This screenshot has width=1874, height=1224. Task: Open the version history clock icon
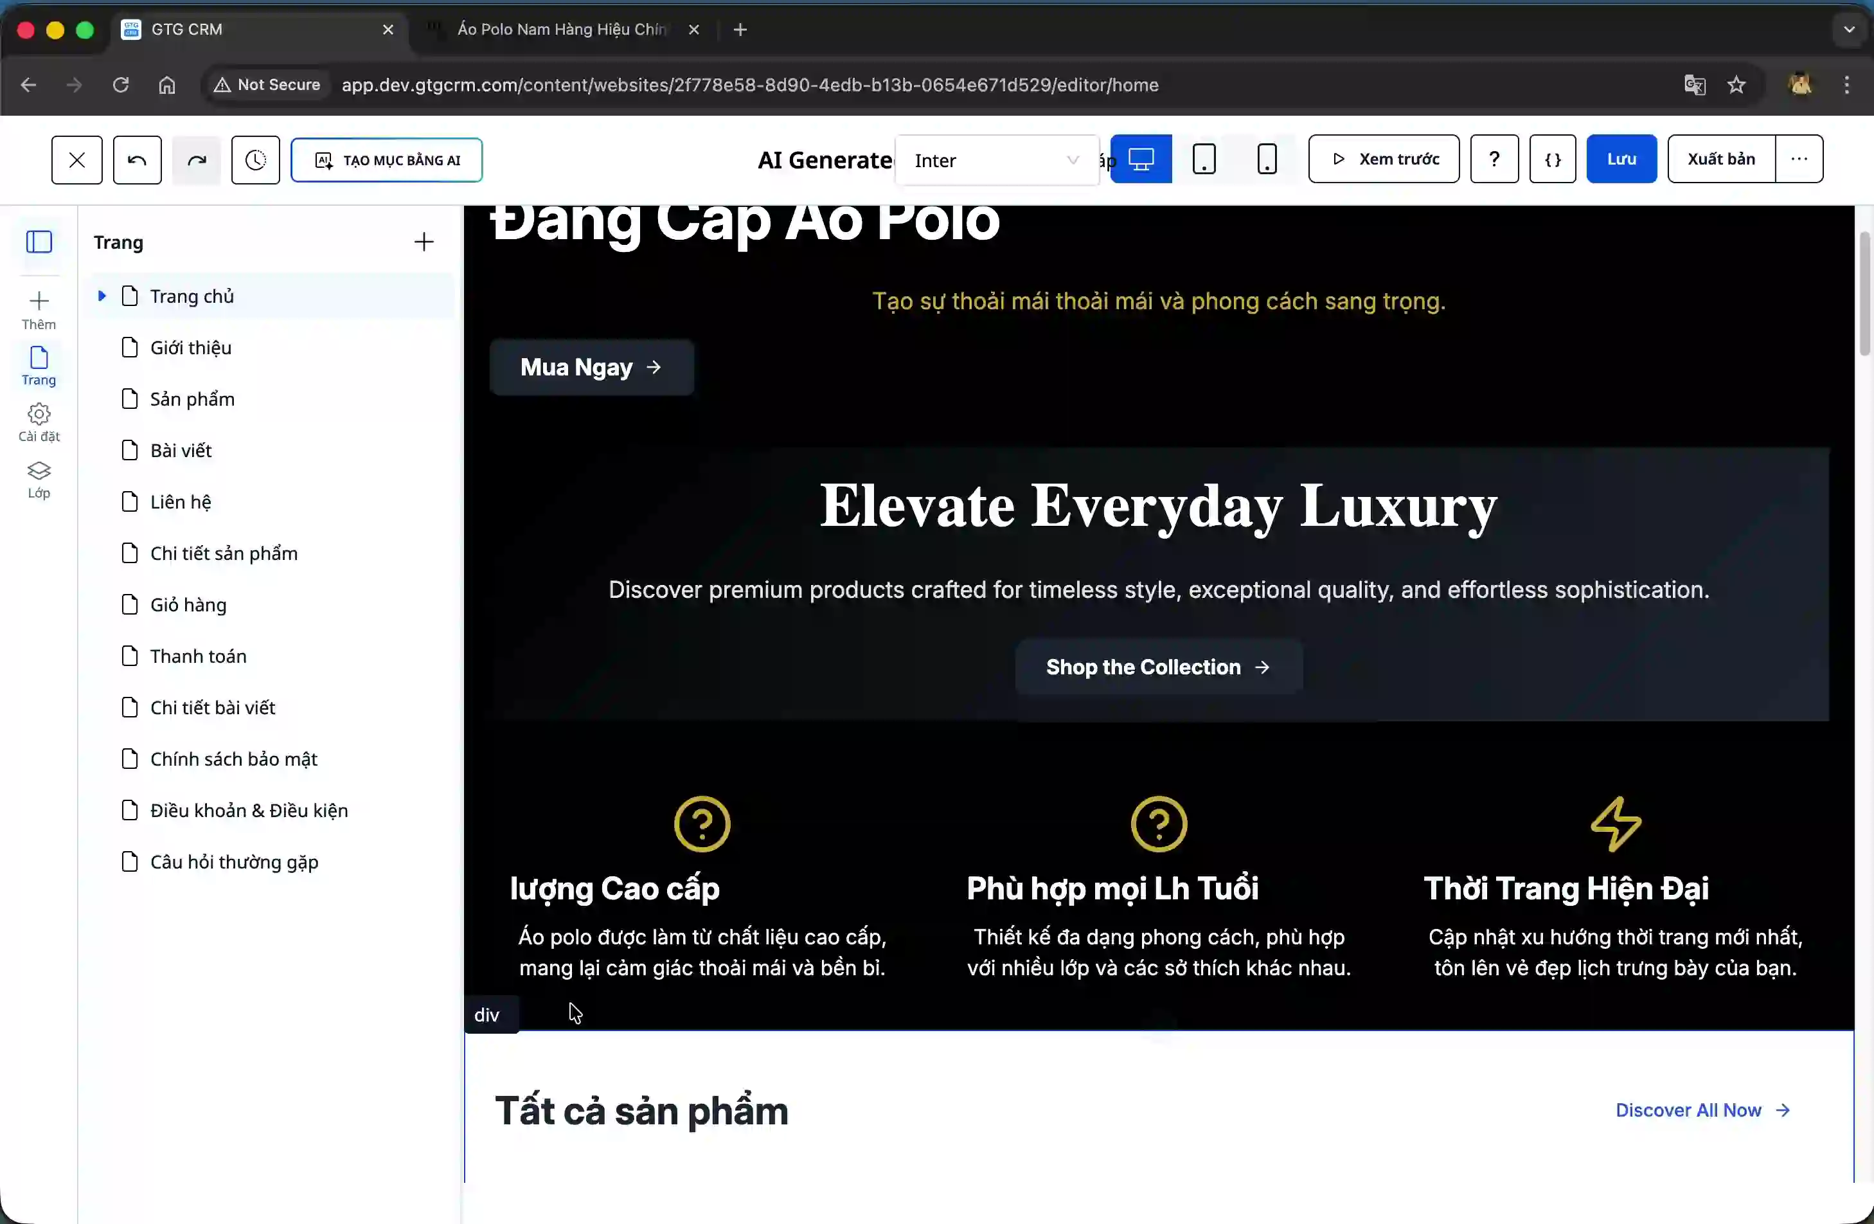(255, 160)
